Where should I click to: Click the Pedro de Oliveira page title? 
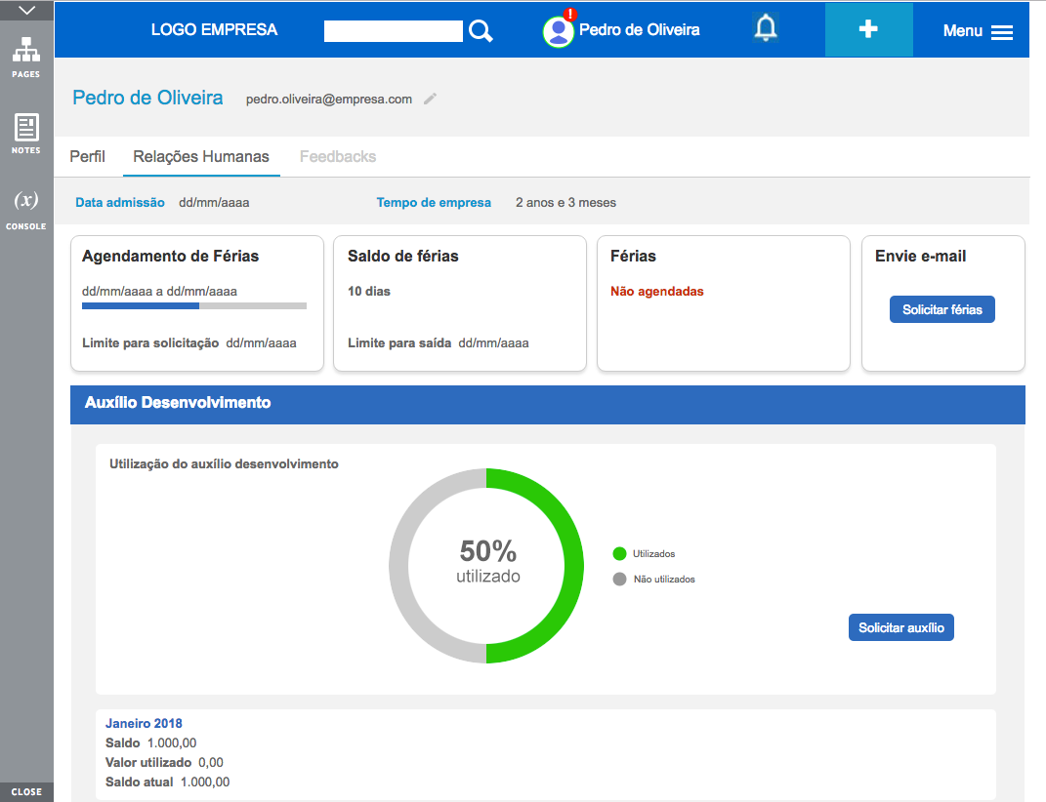[x=147, y=98]
